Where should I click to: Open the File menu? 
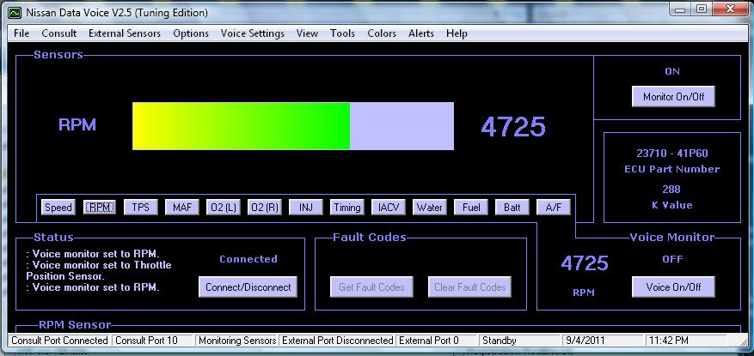(x=21, y=33)
